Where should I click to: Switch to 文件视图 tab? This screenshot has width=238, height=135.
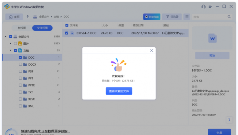pos(42,28)
